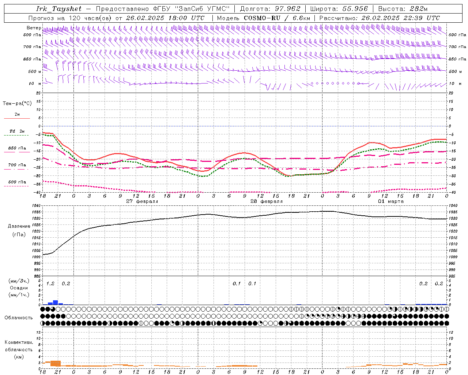Select the Модель COSMO-RU / 6.6км text
This screenshot has width=468, height=375.
click(263, 18)
